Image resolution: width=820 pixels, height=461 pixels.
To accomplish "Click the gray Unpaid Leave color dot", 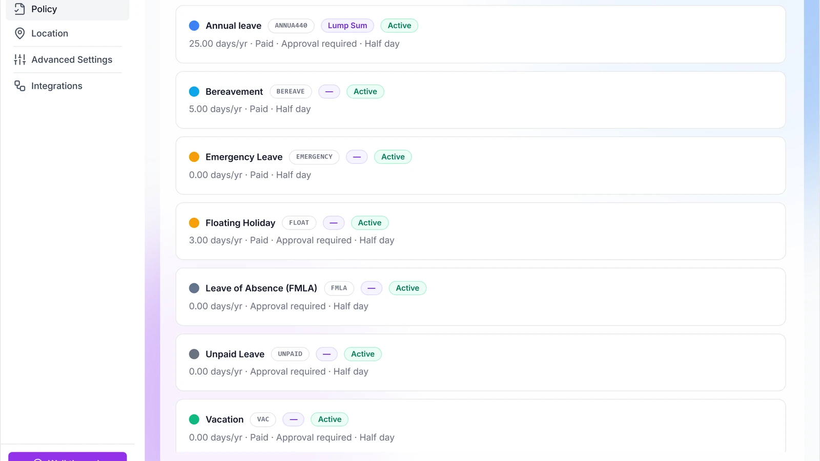I will point(194,354).
